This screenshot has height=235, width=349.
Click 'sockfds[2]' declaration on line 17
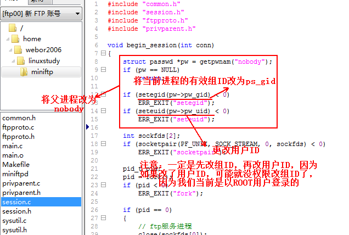(x=157, y=136)
